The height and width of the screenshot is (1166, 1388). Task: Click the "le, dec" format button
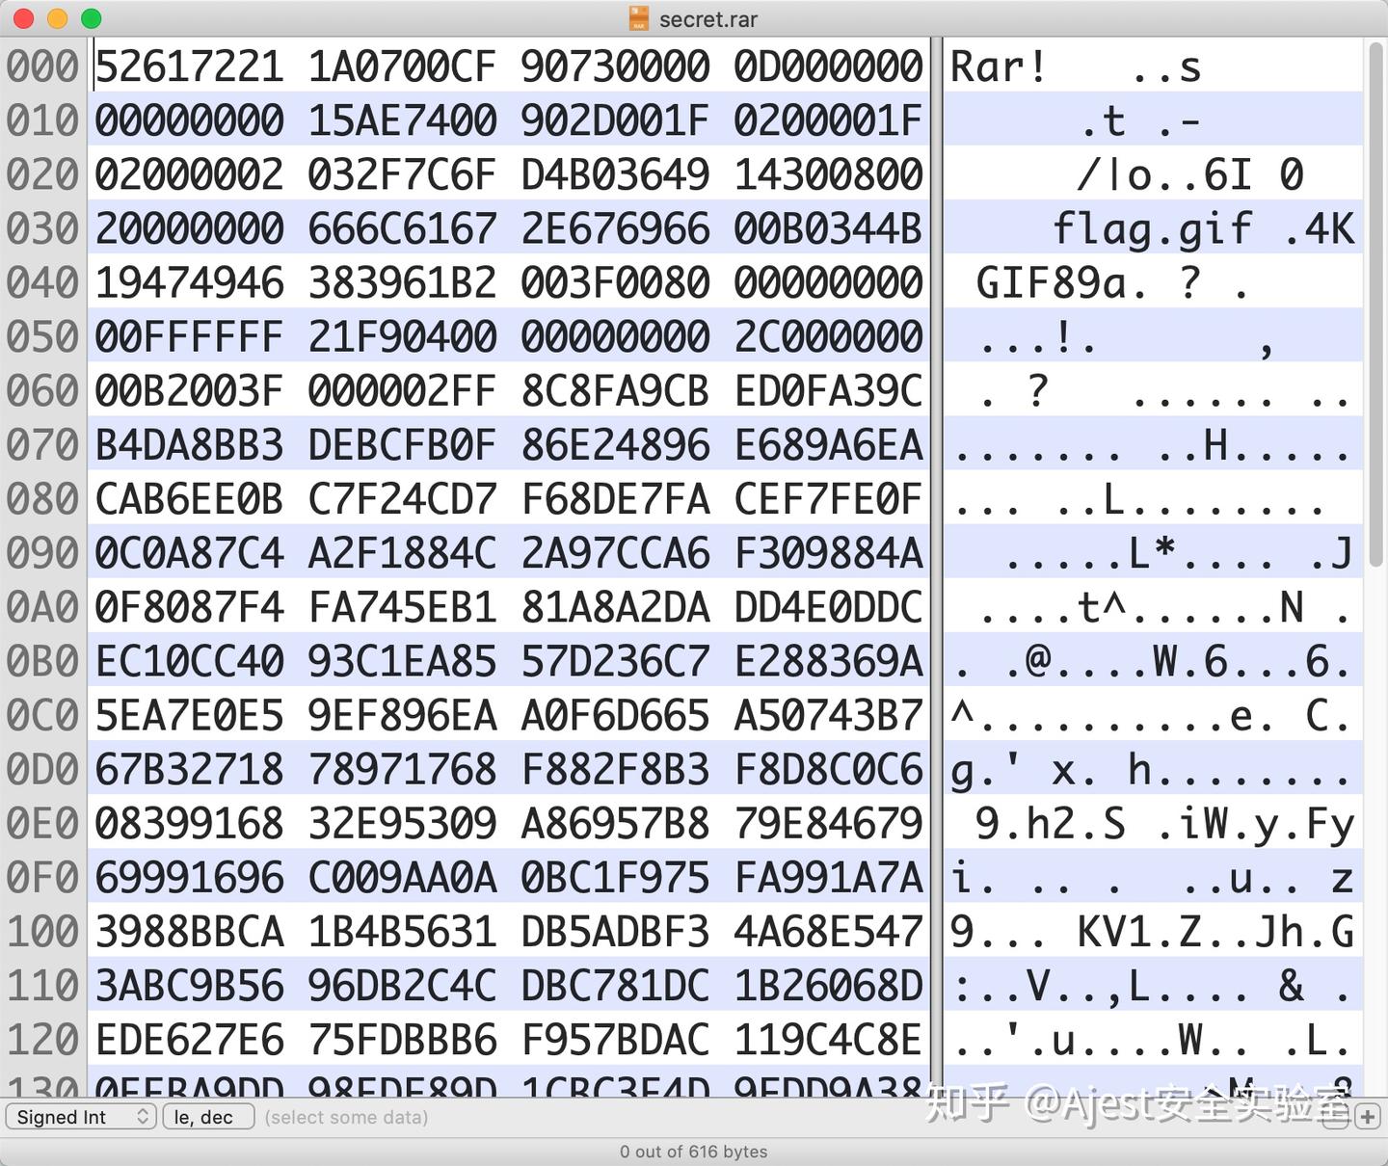click(208, 1117)
